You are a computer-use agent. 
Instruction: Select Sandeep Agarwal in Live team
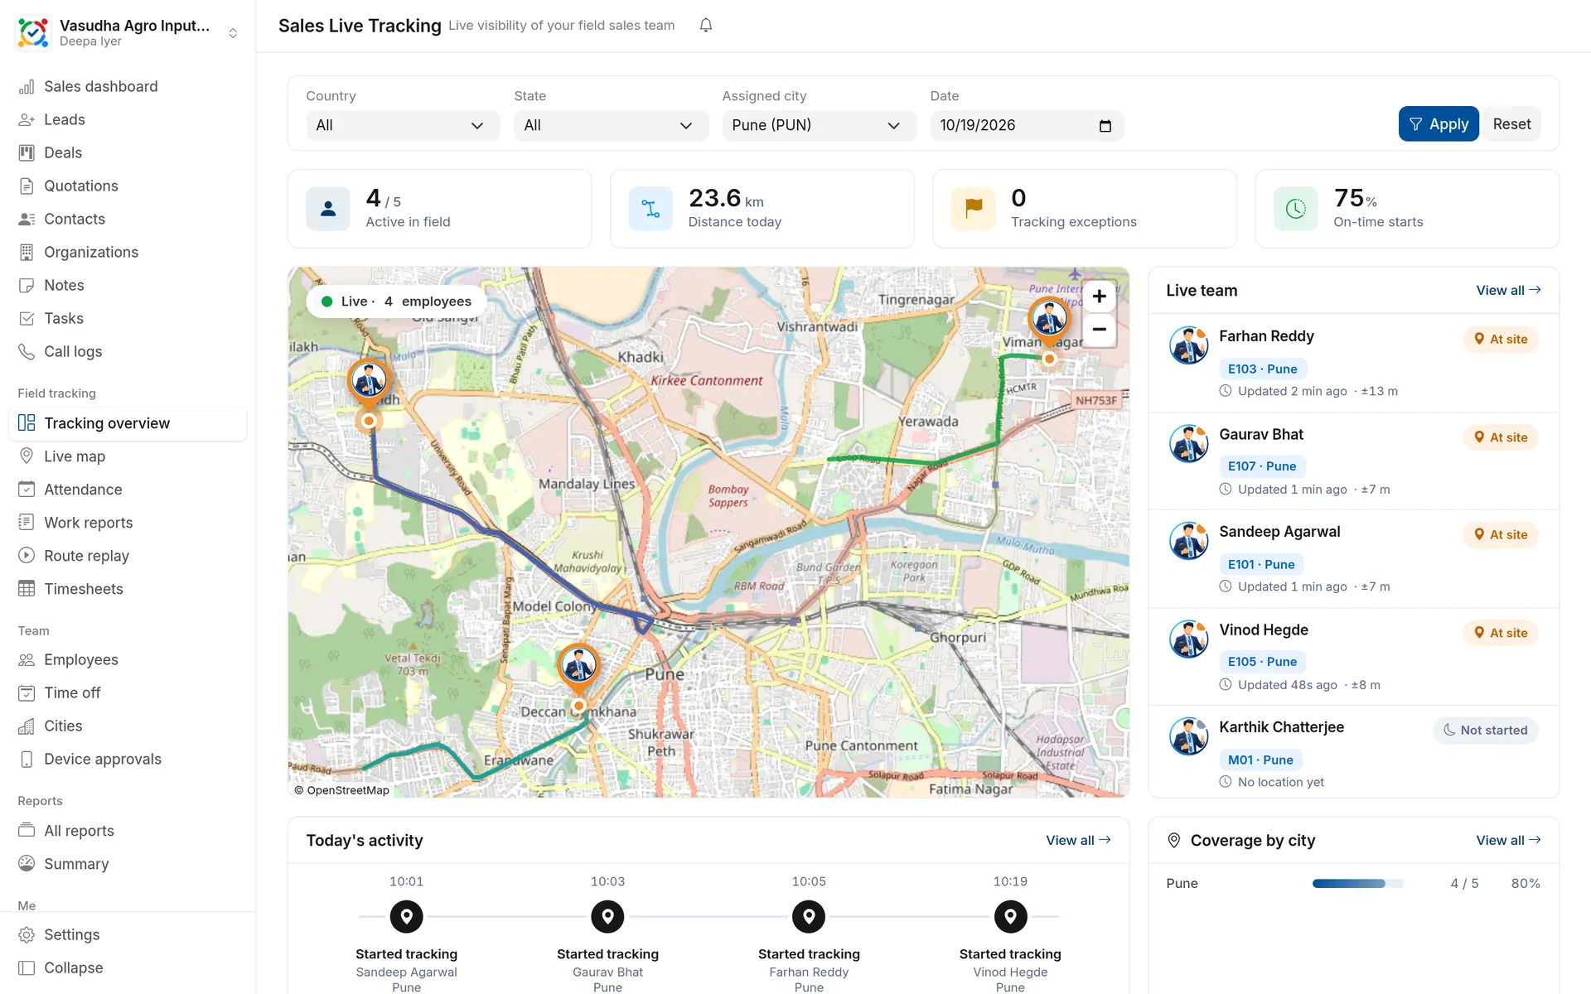(x=1353, y=559)
